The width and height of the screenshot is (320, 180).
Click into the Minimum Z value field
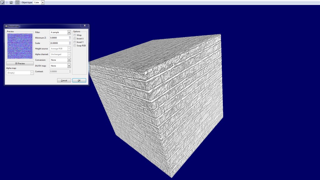59,38
